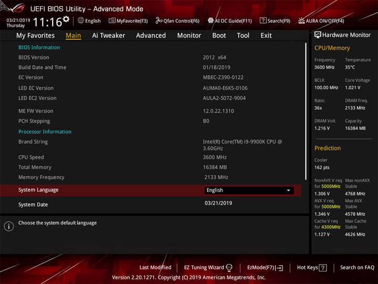This screenshot has width=378, height=284.
Task: Open Search on FAQ
Action: (357, 268)
